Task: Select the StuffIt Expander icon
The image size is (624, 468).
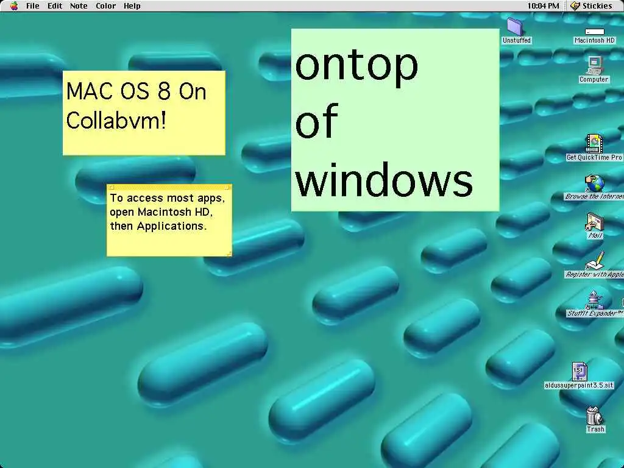Action: (x=594, y=300)
